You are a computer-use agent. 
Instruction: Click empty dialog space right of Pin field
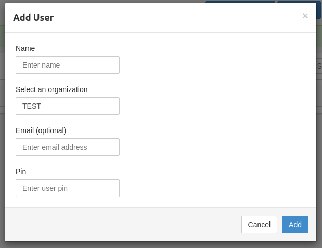(x=218, y=188)
